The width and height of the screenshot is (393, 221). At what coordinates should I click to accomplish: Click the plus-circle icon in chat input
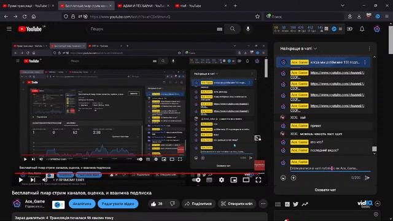pyautogui.click(x=294, y=178)
